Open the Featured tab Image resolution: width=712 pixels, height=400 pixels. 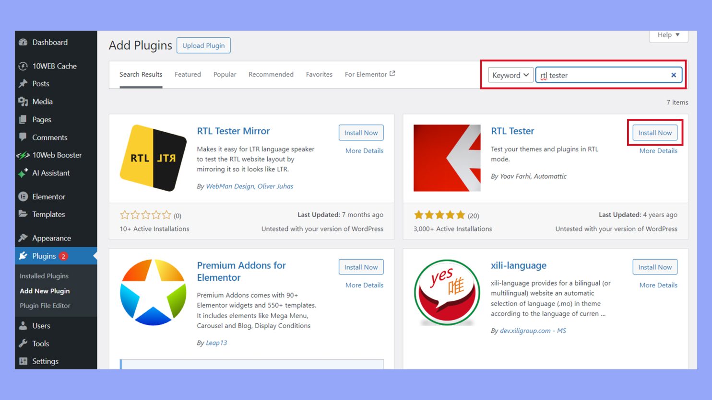(x=188, y=74)
